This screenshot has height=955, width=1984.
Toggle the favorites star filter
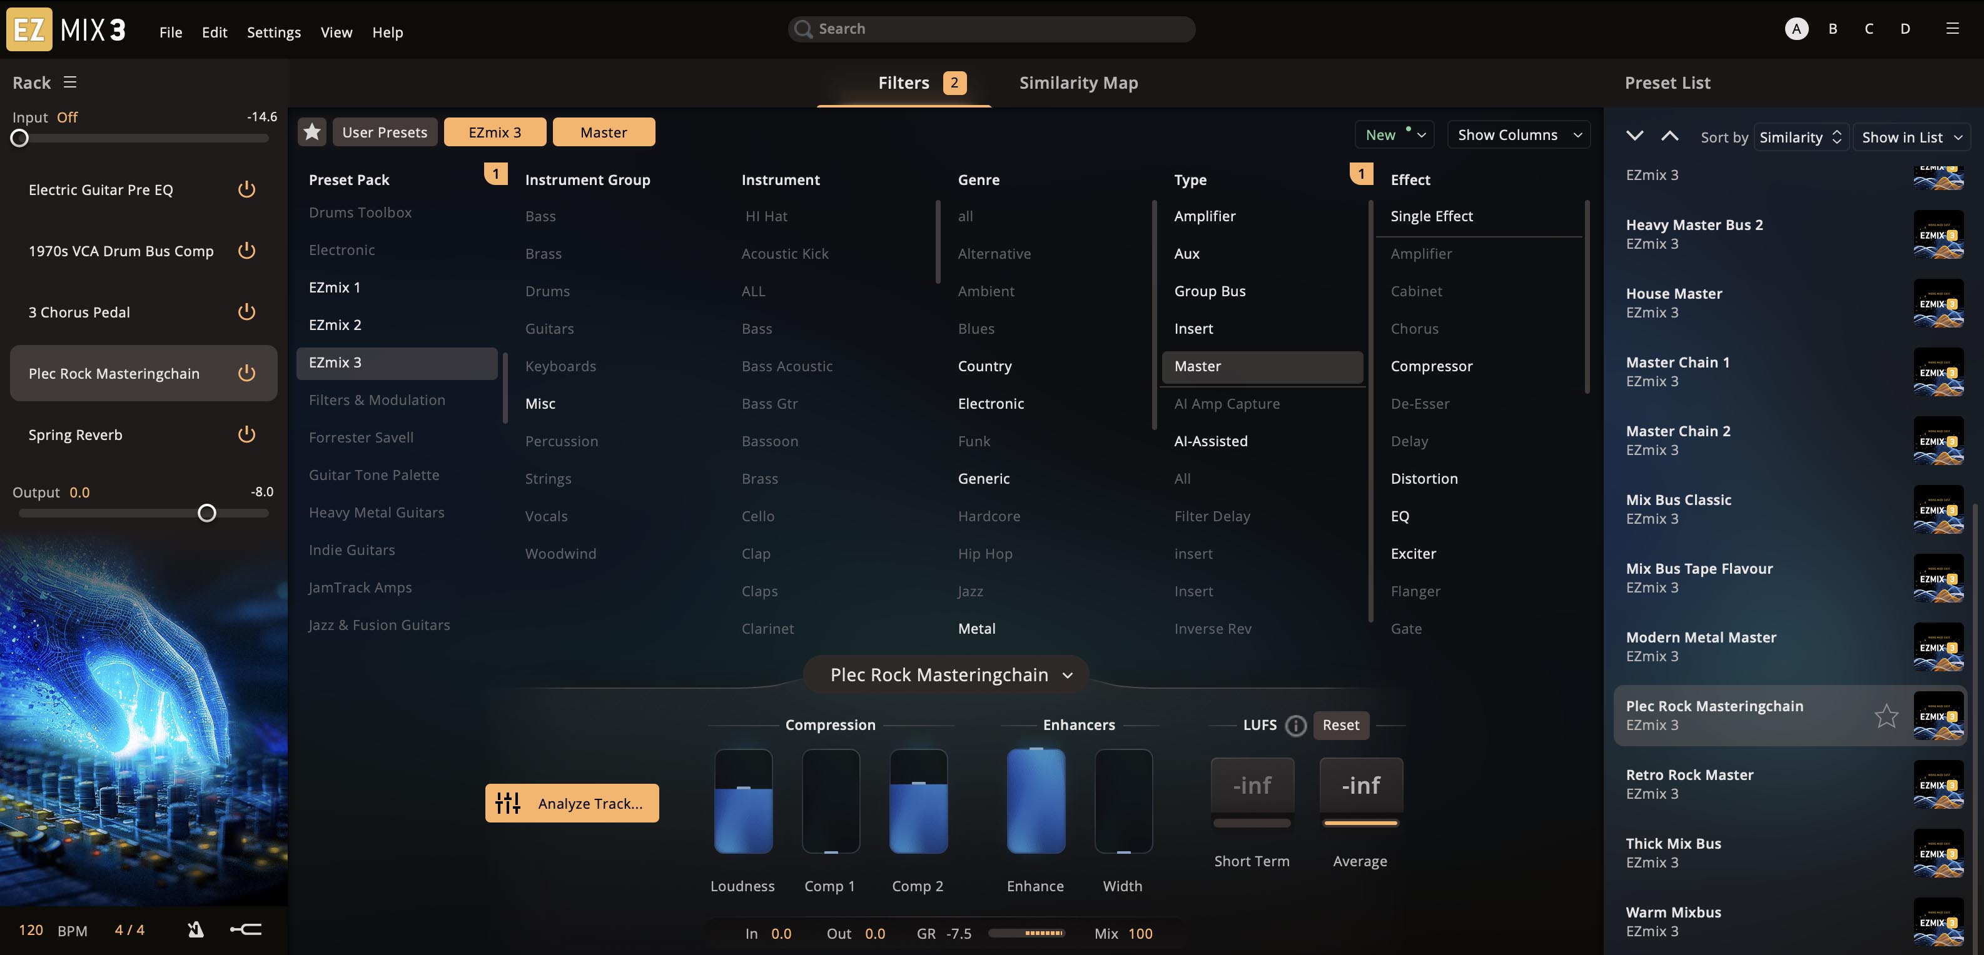(x=312, y=132)
